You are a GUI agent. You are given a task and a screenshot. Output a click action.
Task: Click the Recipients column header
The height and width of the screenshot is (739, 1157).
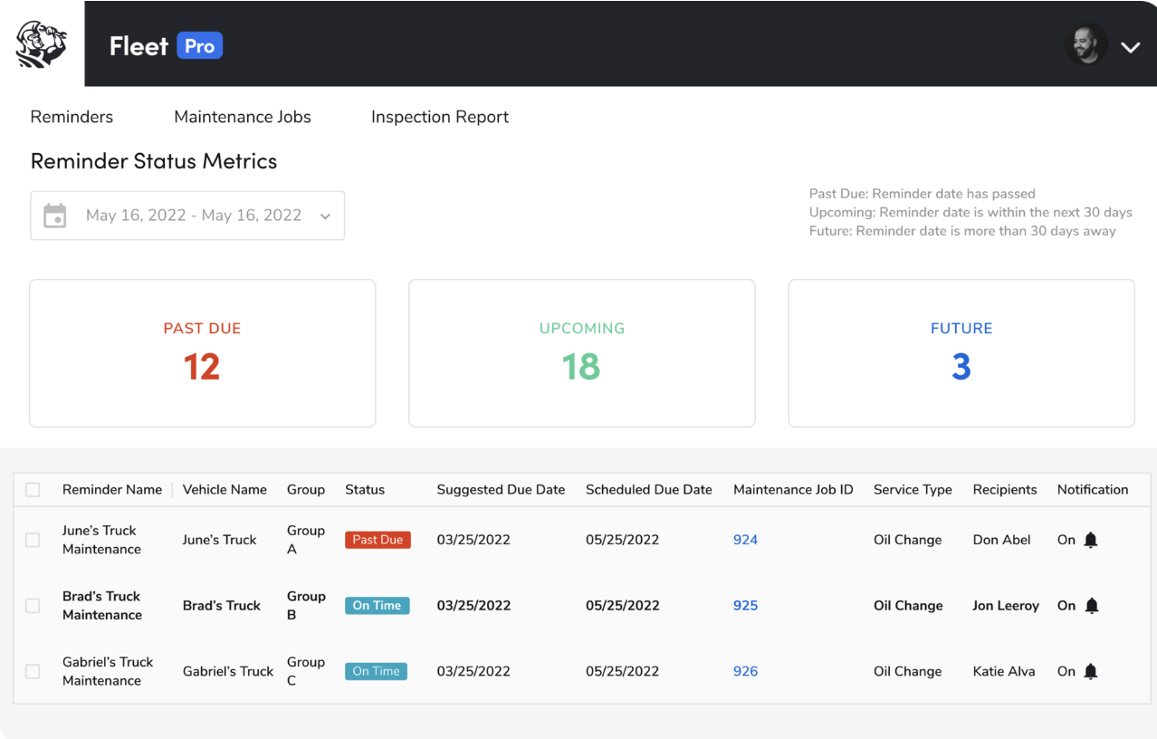pos(1005,490)
